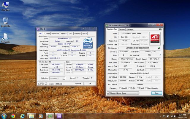Viewport: 190px width, 119px height.
Task: Click the power icon in the system tray
Action: (x=168, y=116)
